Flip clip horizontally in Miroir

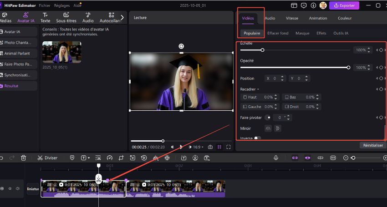268,128
